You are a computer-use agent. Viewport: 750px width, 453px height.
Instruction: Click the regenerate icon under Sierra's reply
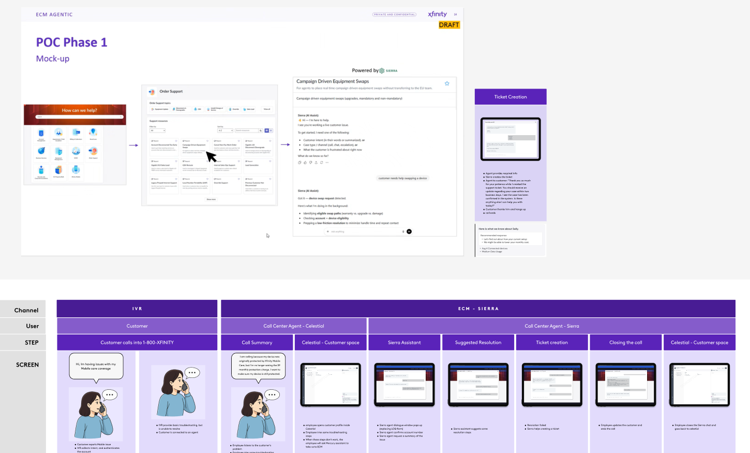click(322, 163)
